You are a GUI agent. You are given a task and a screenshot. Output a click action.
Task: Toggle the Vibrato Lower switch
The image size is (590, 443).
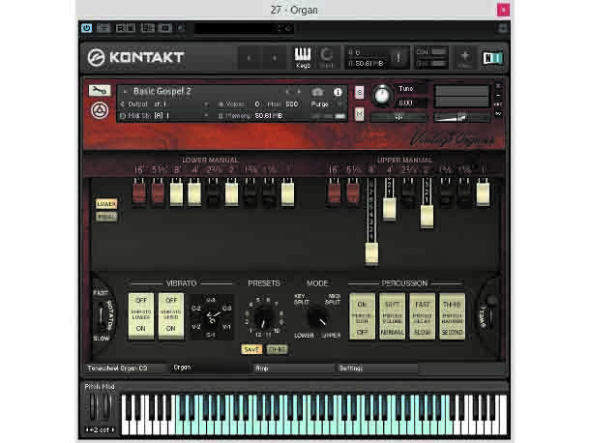coord(140,315)
